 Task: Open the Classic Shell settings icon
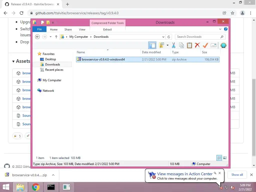click(223, 45)
